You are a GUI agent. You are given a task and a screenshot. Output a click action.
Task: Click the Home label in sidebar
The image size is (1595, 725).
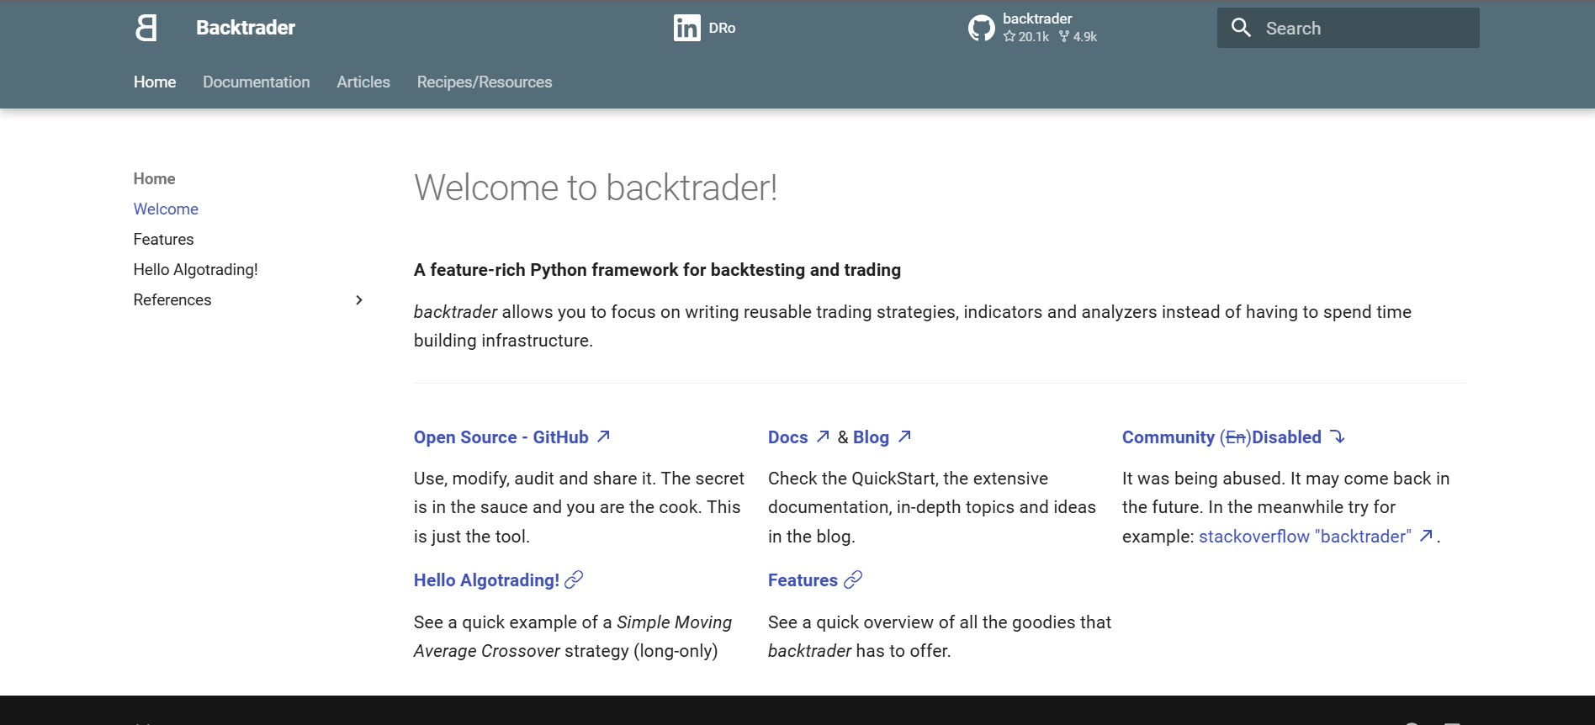point(154,179)
